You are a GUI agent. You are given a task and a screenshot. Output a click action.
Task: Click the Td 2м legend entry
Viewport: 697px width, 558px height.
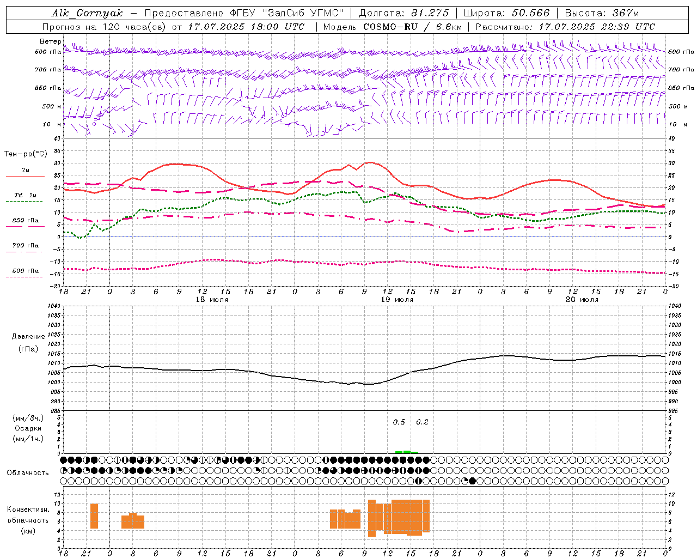(x=25, y=195)
